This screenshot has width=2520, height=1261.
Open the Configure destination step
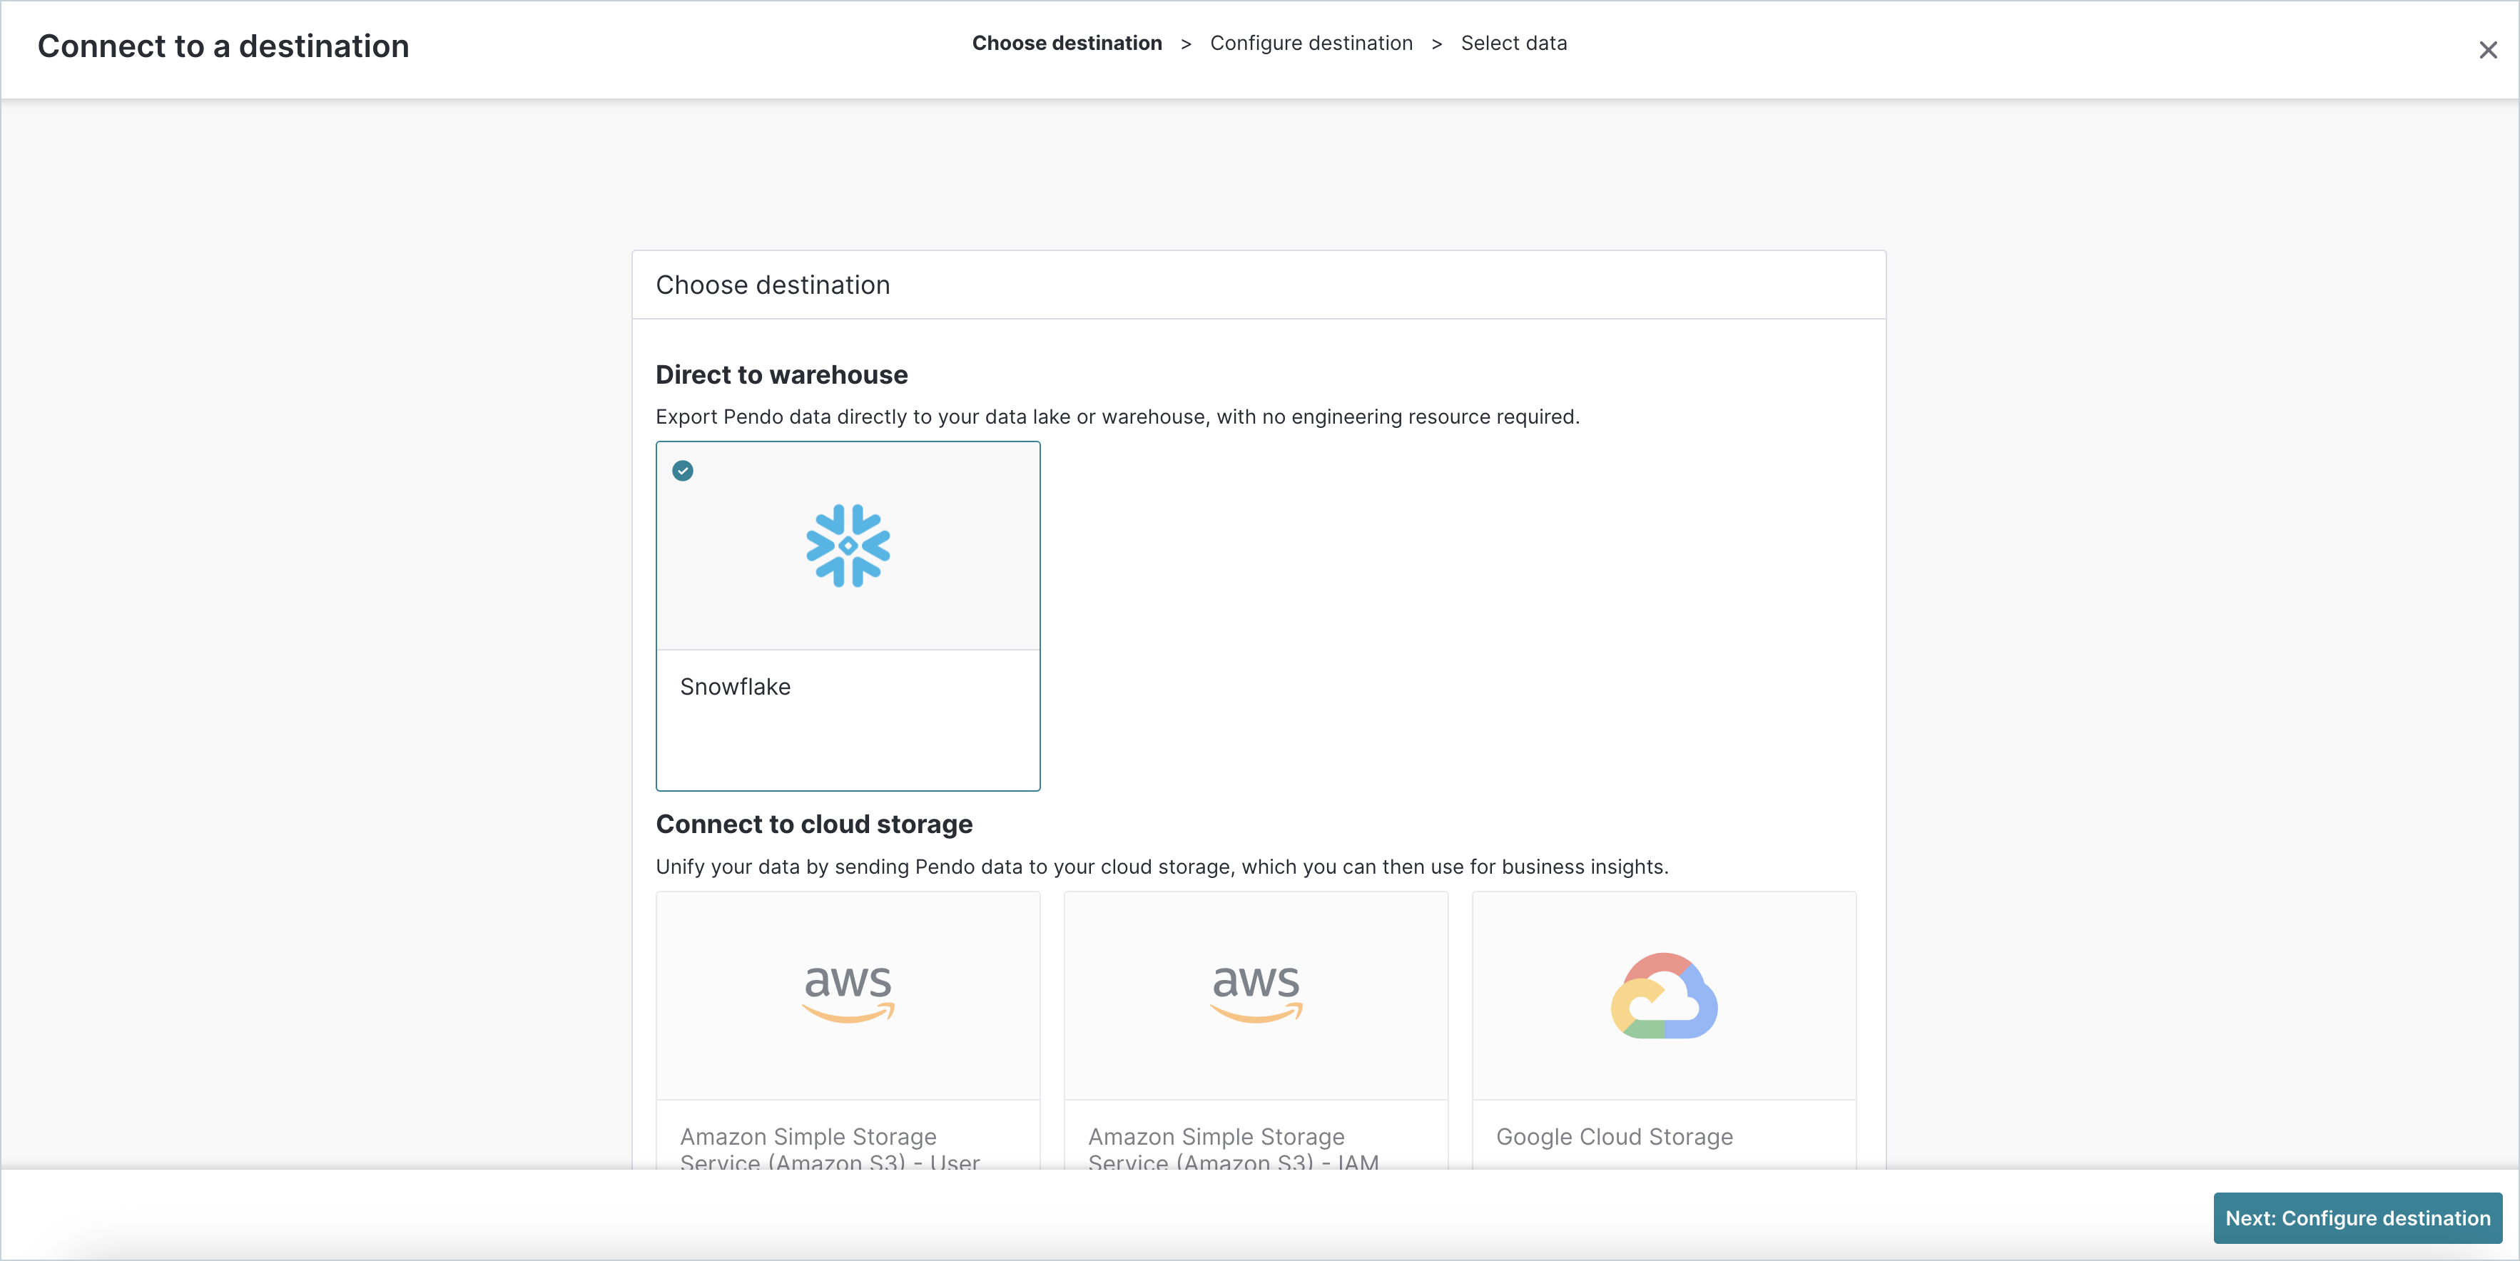[x=1311, y=43]
